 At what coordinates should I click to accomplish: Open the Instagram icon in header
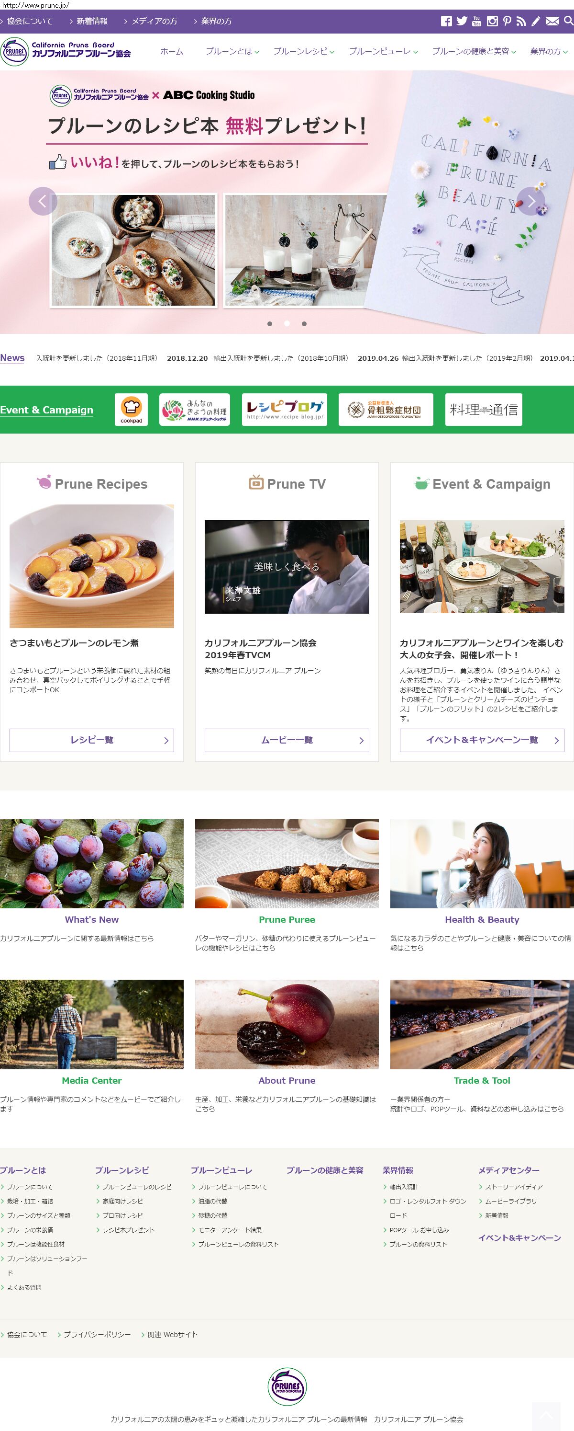(x=492, y=21)
